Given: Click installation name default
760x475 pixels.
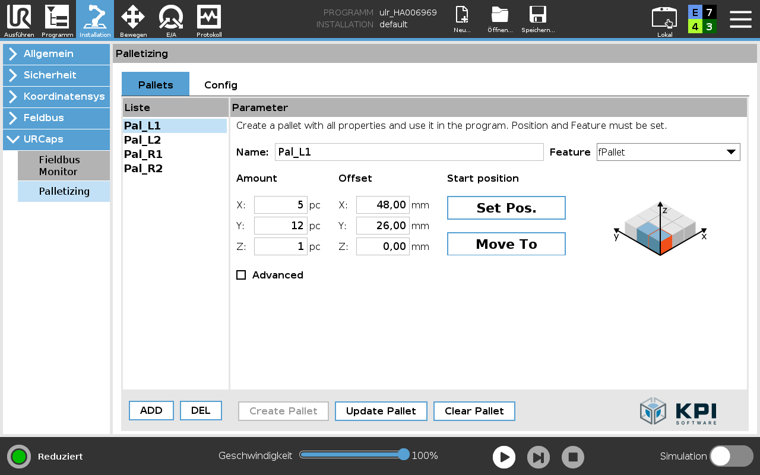Looking at the screenshot, I should pyautogui.click(x=393, y=24).
